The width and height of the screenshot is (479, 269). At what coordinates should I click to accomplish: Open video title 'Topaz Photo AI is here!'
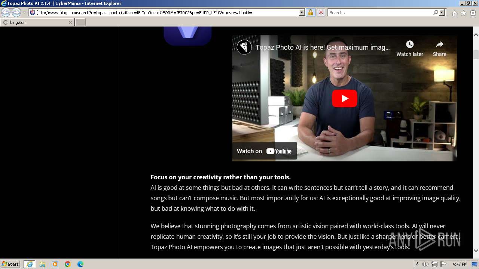tap(323, 47)
